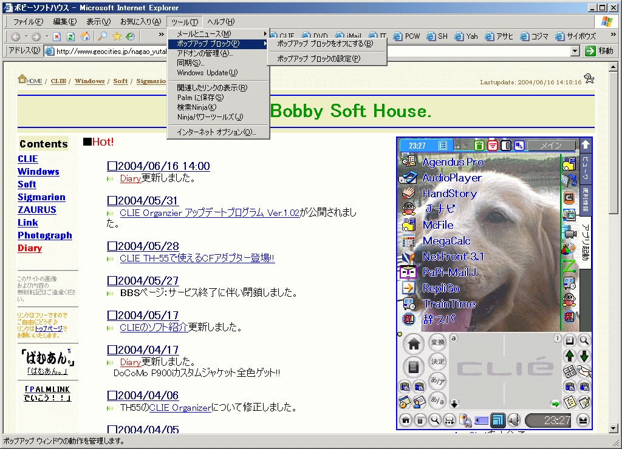
Task: Select インターネット オプション menu item
Action: click(216, 132)
